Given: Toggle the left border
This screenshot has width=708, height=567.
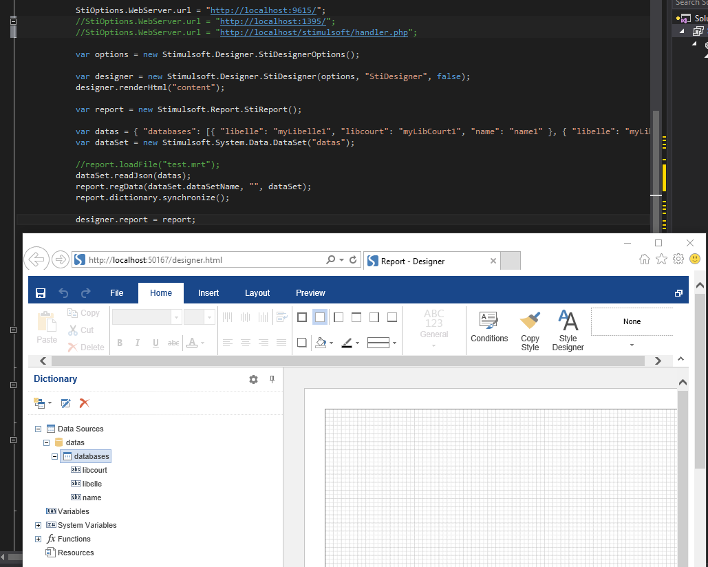Looking at the screenshot, I should 339,317.
